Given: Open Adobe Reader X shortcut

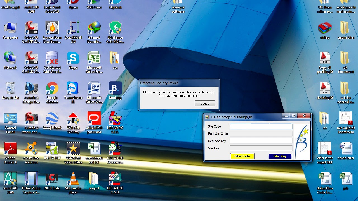Looking at the screenshot, I should pyautogui.click(x=10, y=153).
